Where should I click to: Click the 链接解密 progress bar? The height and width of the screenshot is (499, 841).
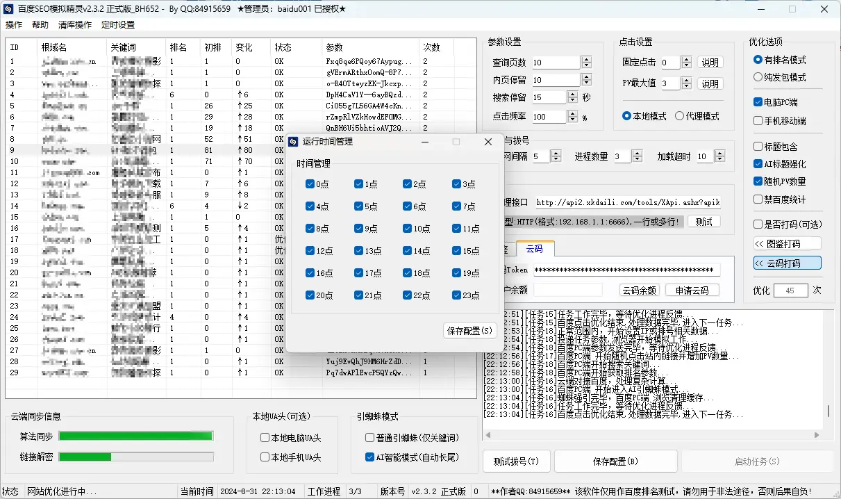click(136, 457)
